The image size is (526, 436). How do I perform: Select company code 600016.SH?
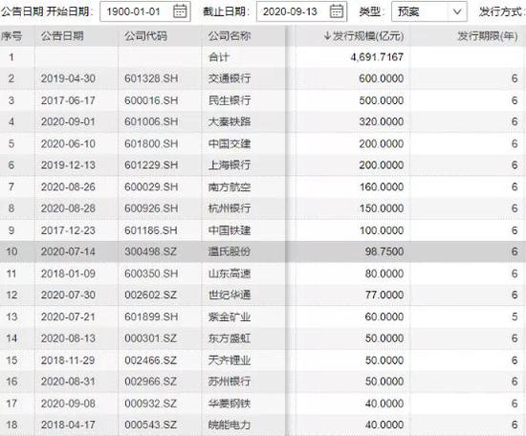151,100
